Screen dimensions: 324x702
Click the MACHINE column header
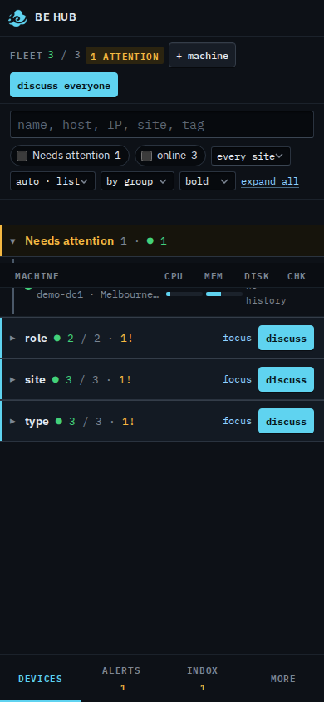click(37, 276)
